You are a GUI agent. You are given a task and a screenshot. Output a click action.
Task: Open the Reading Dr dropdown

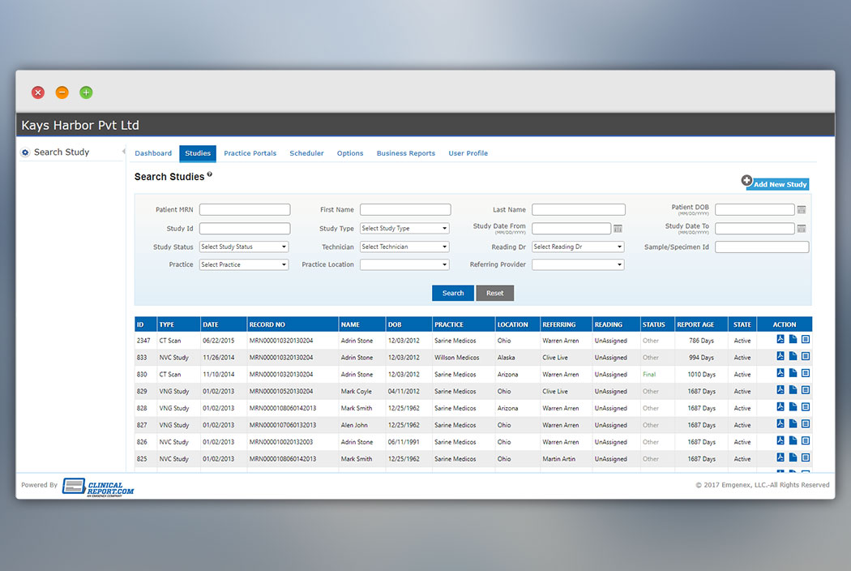click(x=578, y=247)
